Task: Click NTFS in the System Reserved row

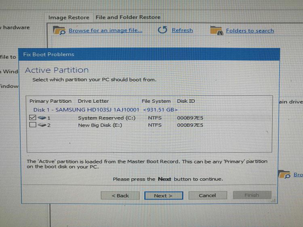Action: (155, 118)
